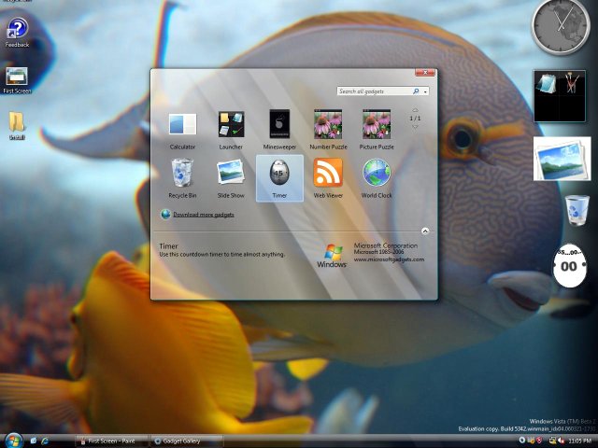Go to next gadget page arrow

tap(415, 127)
